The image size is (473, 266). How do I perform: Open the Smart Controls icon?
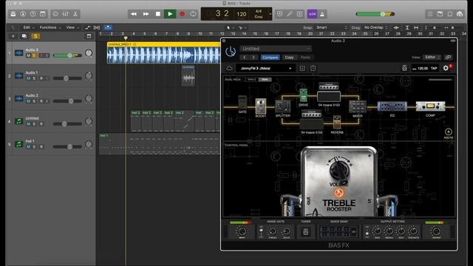point(55,14)
